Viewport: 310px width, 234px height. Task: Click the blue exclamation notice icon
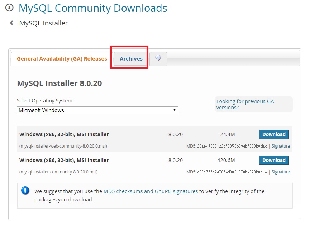click(25, 191)
